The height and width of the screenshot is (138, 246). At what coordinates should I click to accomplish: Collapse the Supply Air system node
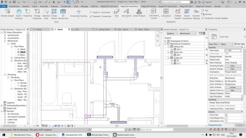[168, 58]
